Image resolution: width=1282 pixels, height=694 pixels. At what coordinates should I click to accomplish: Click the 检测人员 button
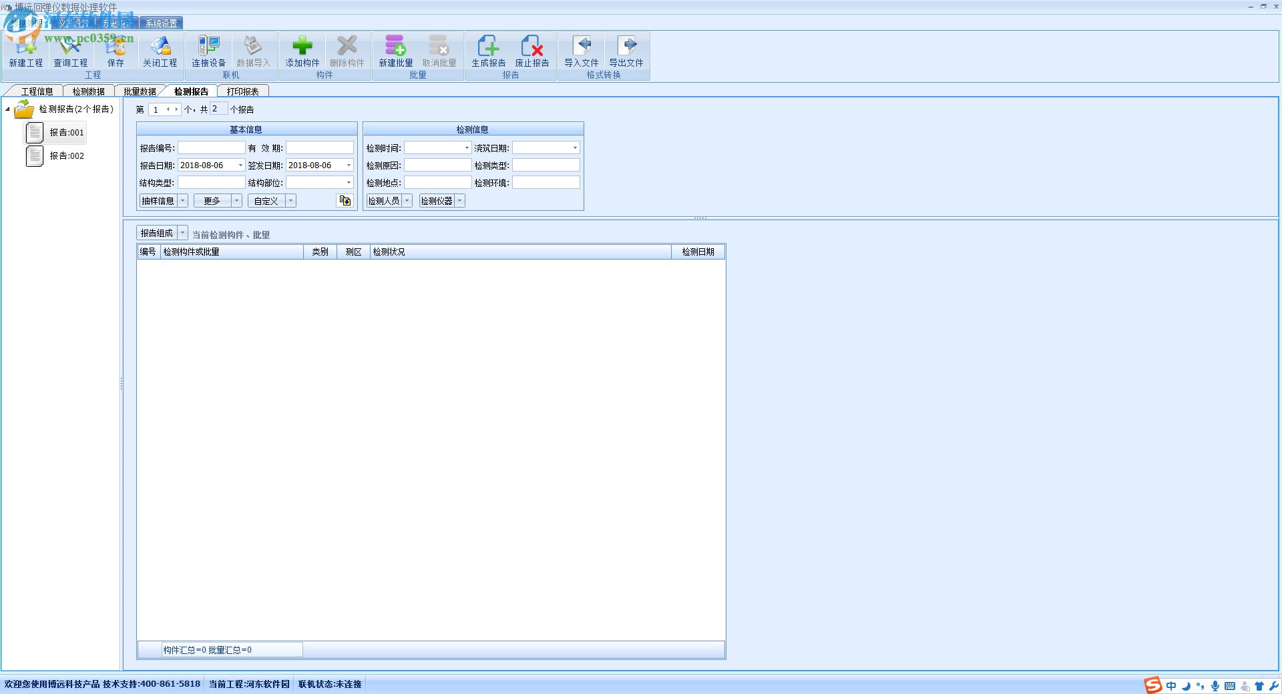[x=384, y=200]
